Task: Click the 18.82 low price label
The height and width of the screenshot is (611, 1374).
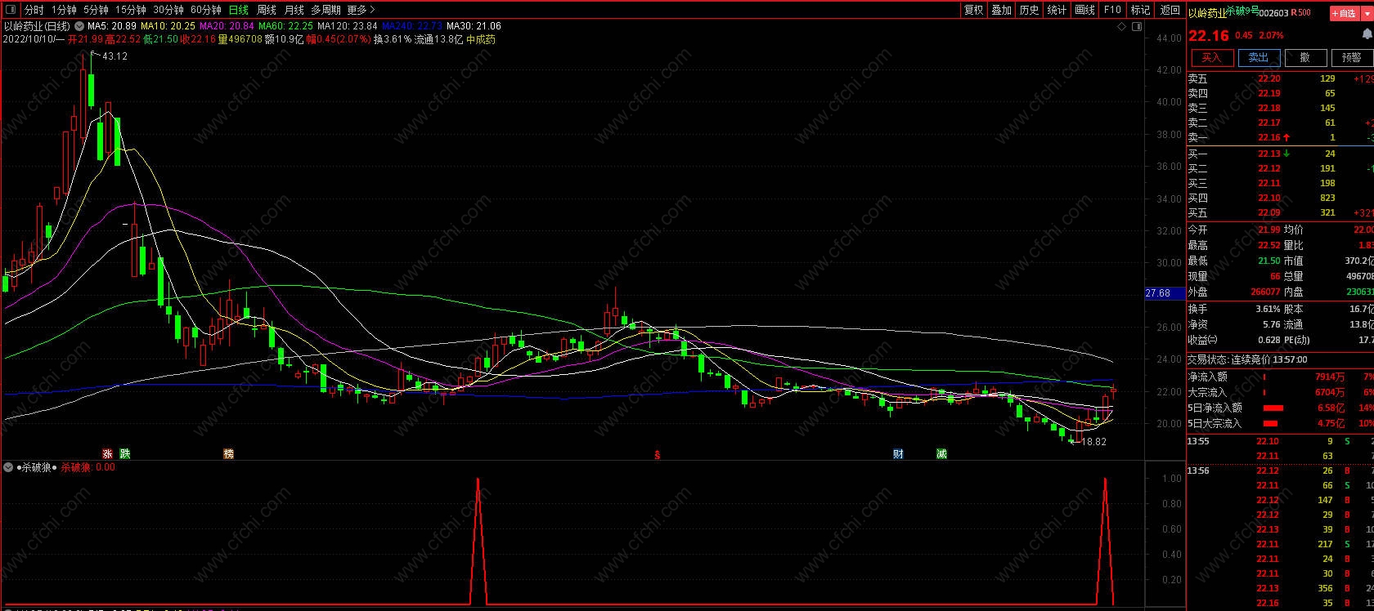Action: [1093, 442]
